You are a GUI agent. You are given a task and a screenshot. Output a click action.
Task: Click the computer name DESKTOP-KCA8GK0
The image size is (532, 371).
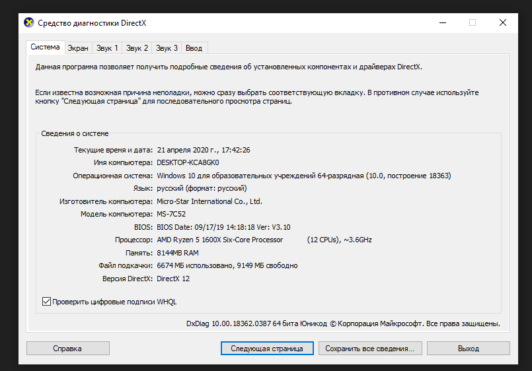(x=188, y=162)
